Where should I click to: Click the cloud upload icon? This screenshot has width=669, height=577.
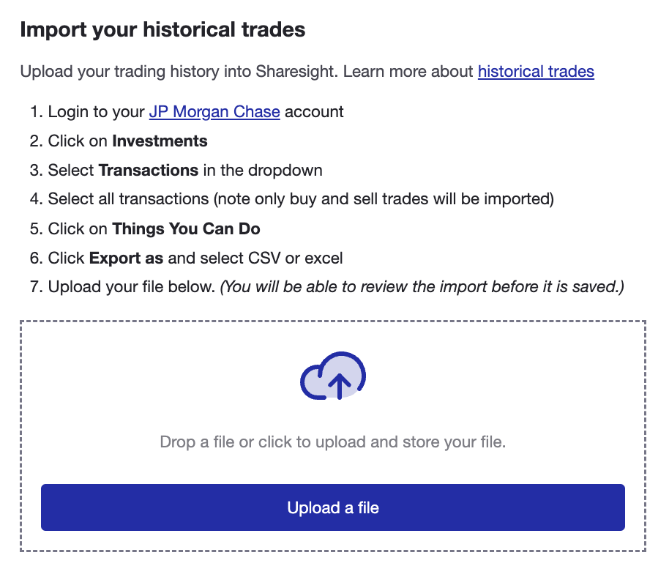pyautogui.click(x=332, y=376)
